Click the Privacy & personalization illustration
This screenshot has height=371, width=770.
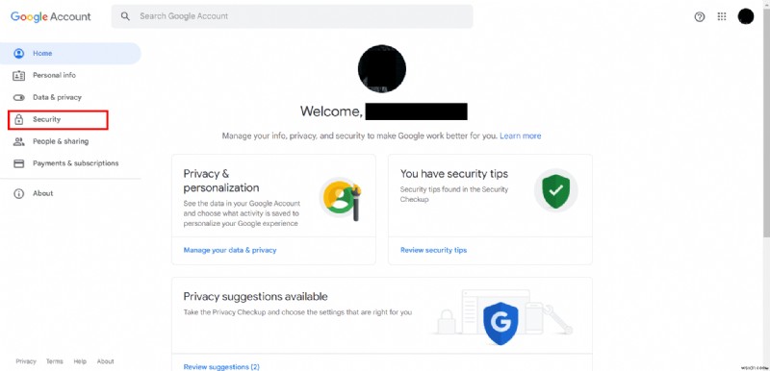tap(341, 198)
